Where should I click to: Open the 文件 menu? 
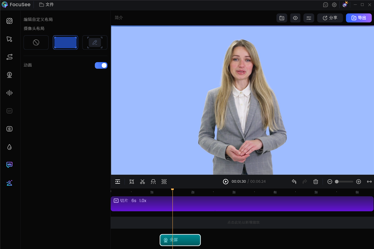[x=47, y=5]
